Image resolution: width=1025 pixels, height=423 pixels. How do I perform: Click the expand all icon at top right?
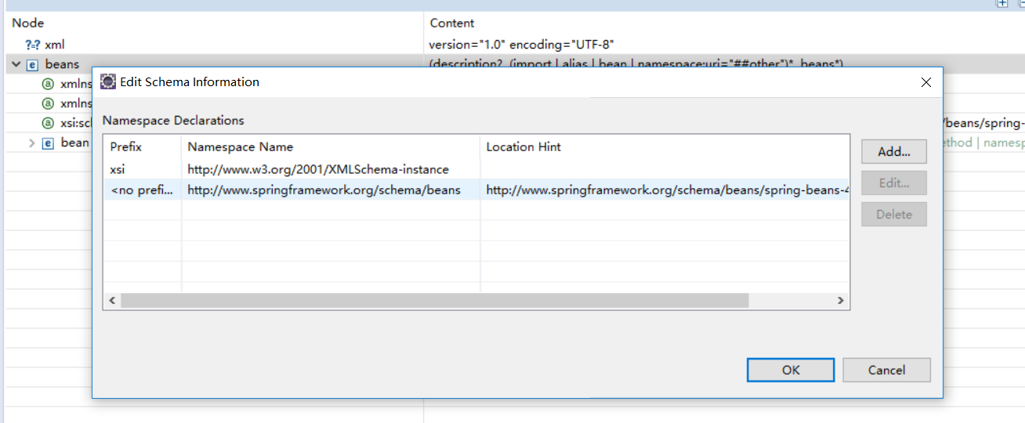coord(1001,4)
